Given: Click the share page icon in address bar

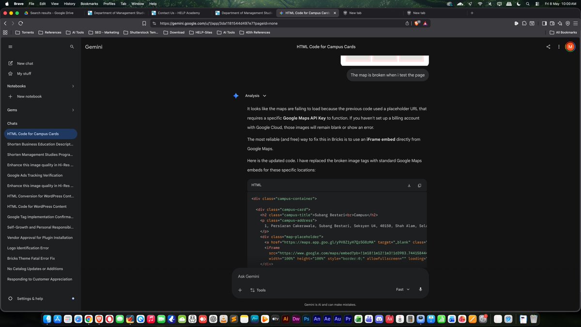Looking at the screenshot, I should [408, 23].
